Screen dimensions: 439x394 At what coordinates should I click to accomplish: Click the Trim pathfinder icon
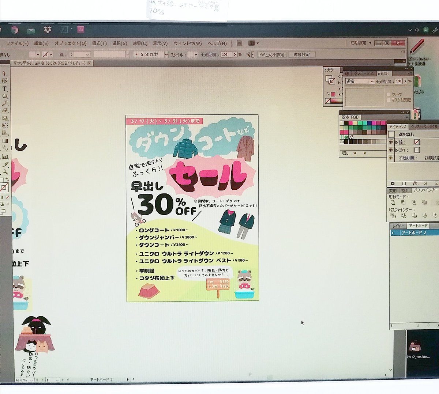tap(404, 216)
